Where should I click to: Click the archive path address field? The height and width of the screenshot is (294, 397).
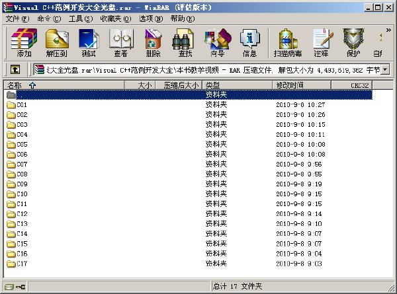click(208, 69)
